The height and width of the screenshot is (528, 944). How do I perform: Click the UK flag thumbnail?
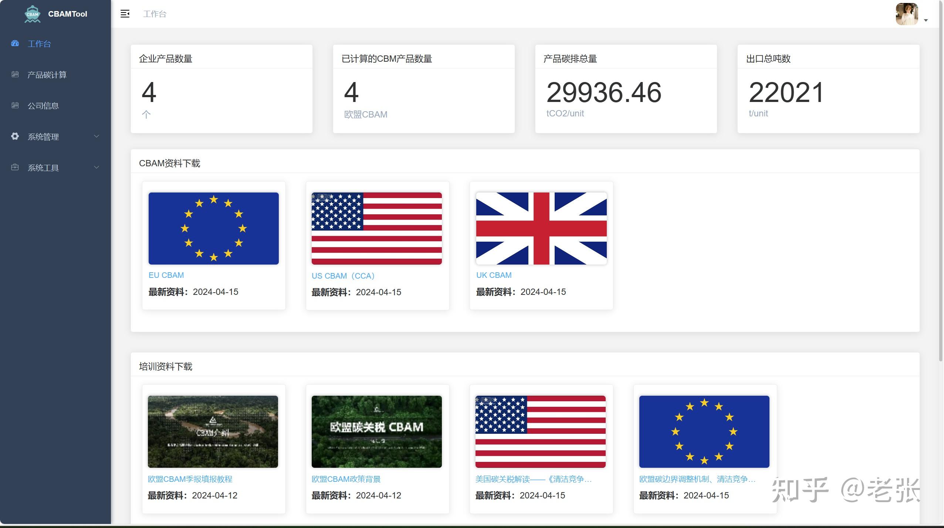tap(541, 228)
